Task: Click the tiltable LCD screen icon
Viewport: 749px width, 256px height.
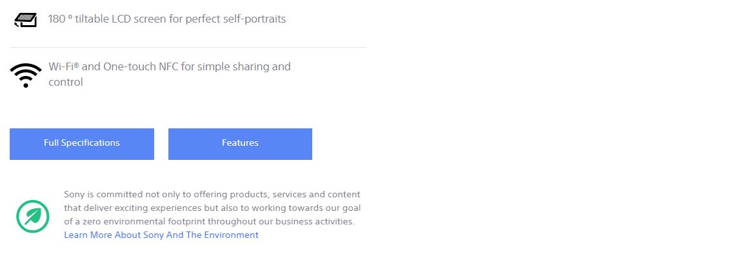Action: 26,19
